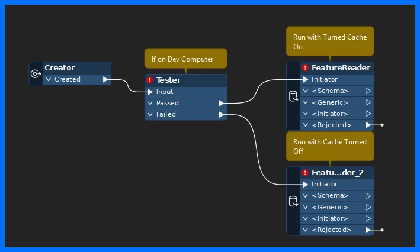The width and height of the screenshot is (420, 252).
Task: Select 'Run with Cache Turned Off' annotation
Action: (x=330, y=146)
